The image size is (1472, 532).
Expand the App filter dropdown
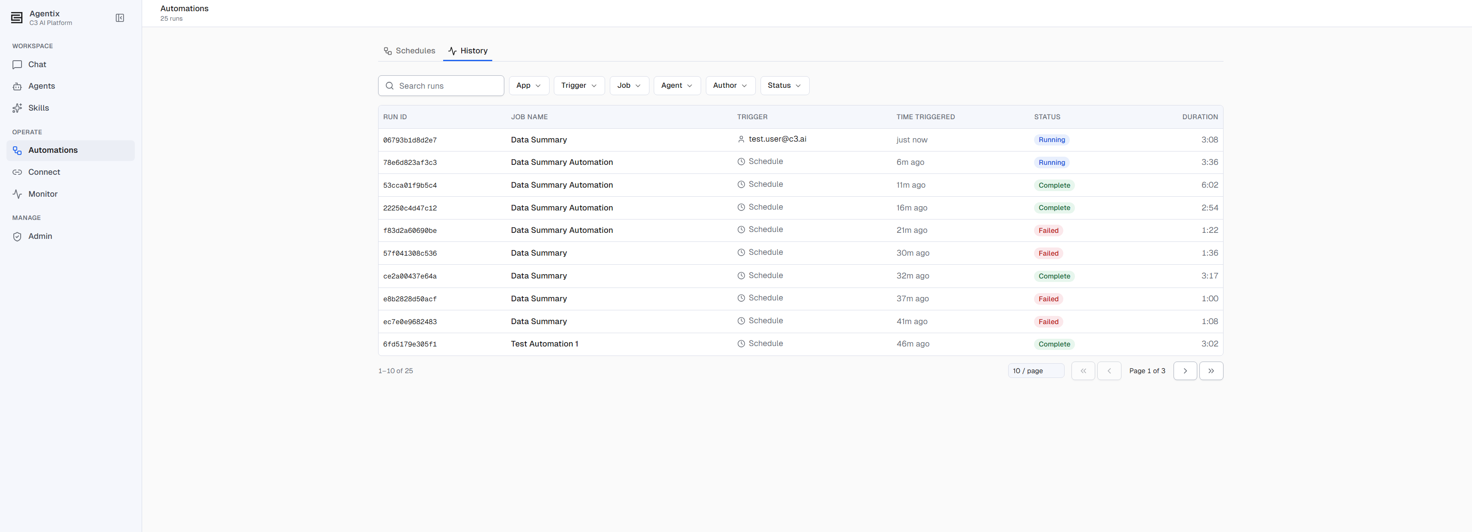click(528, 86)
